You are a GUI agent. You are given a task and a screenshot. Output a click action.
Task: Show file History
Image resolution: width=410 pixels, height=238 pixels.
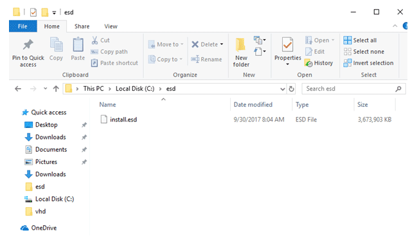[x=319, y=63]
